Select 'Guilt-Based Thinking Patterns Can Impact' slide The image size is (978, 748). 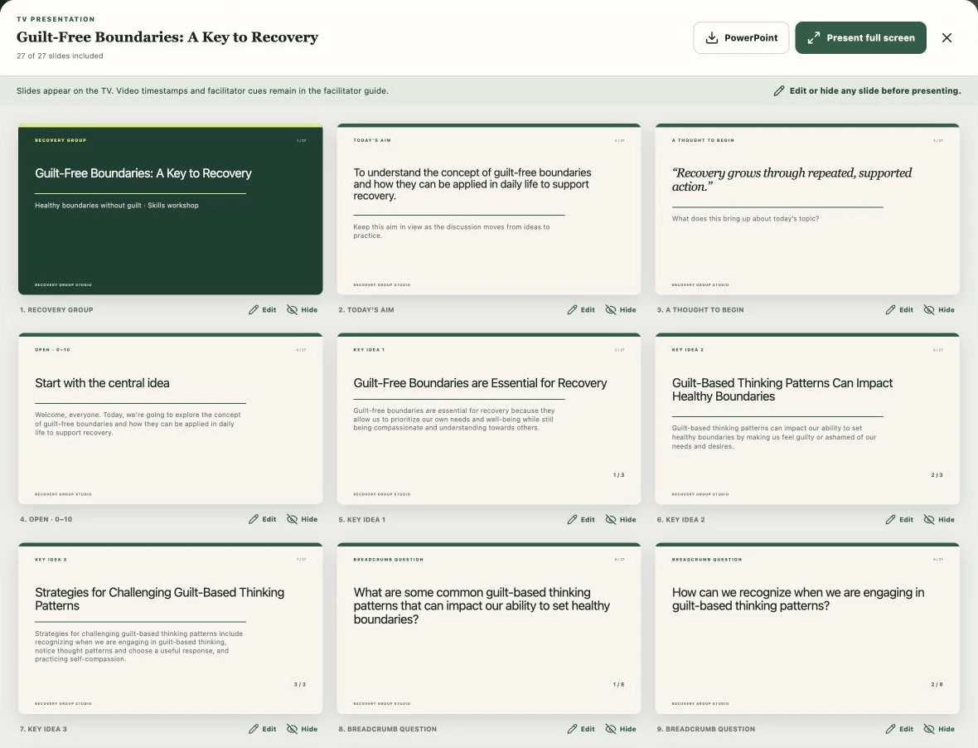click(x=807, y=419)
